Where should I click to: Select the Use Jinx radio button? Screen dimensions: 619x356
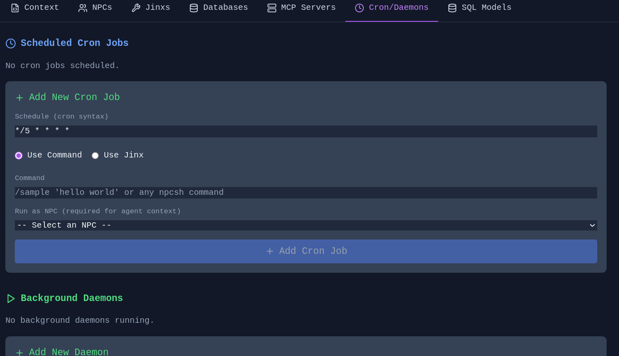[95, 155]
